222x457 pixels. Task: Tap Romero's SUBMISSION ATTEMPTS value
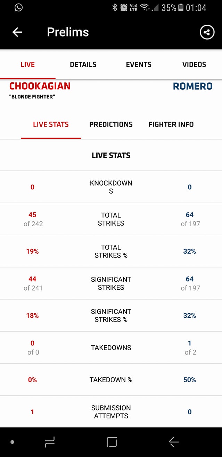(x=189, y=411)
